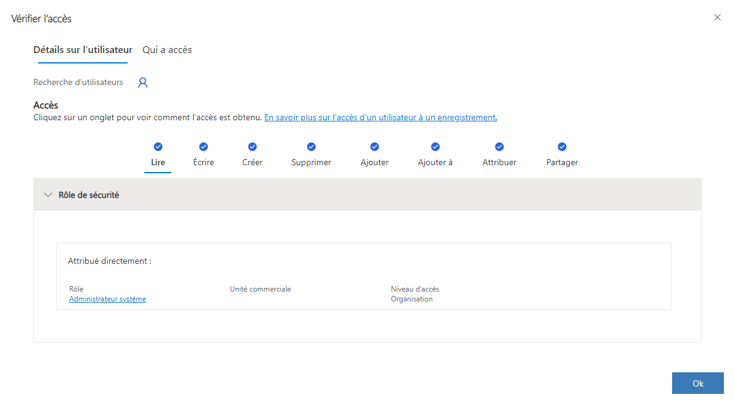735x405 pixels.
Task: Click the user lookup person icon
Action: tap(143, 83)
